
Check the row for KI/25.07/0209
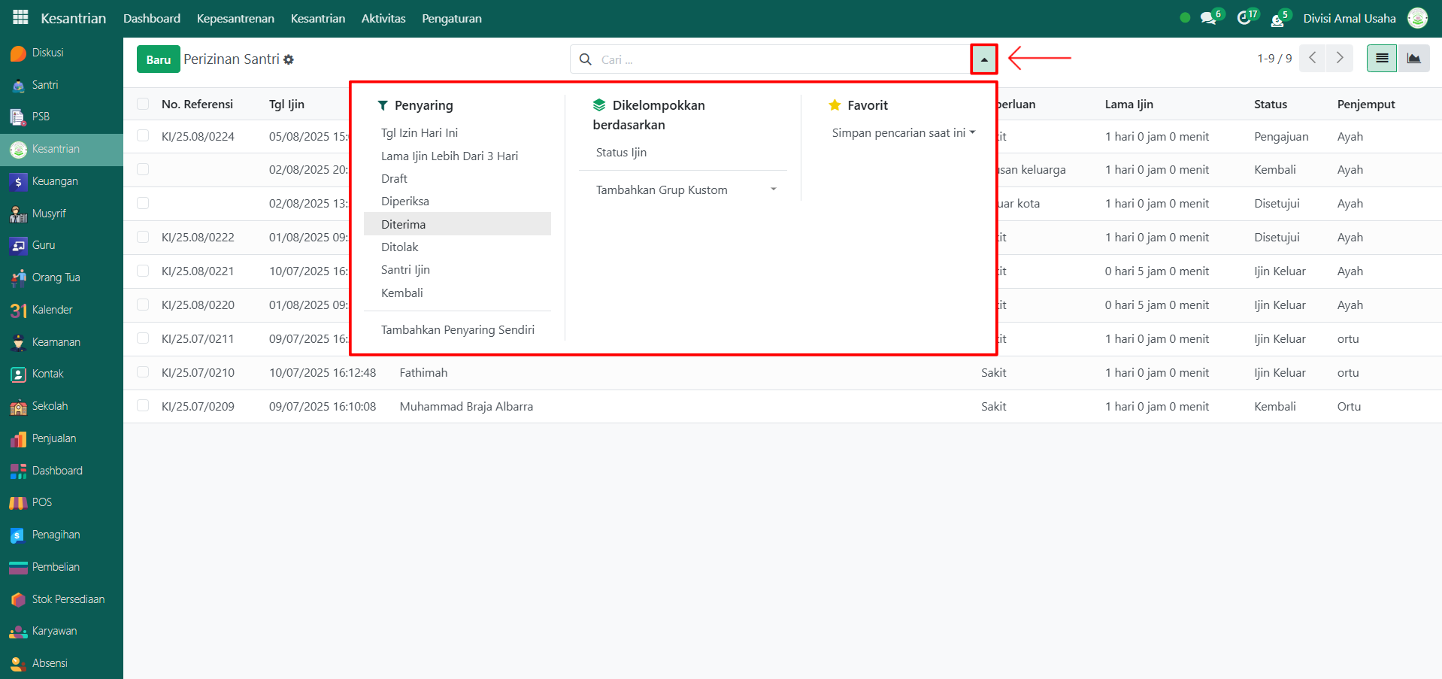click(143, 406)
